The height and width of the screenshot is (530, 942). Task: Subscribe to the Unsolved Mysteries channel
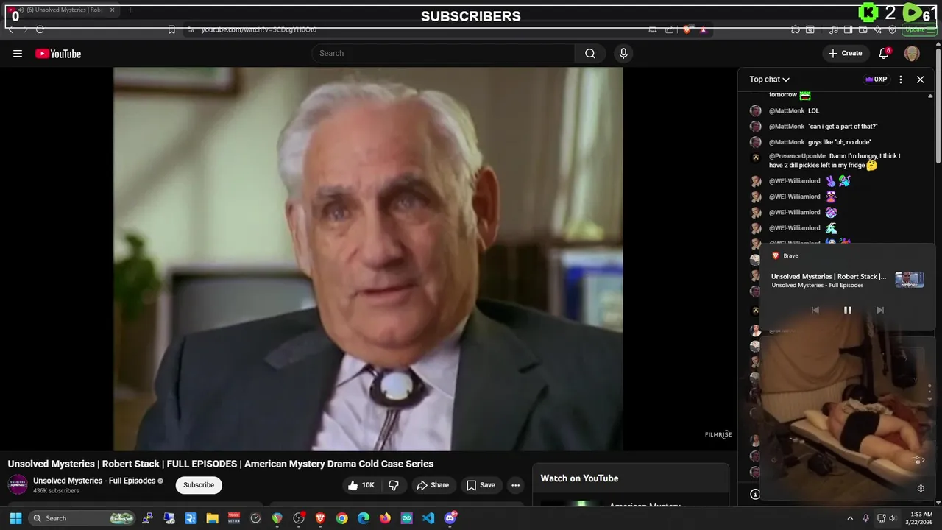pos(199,485)
